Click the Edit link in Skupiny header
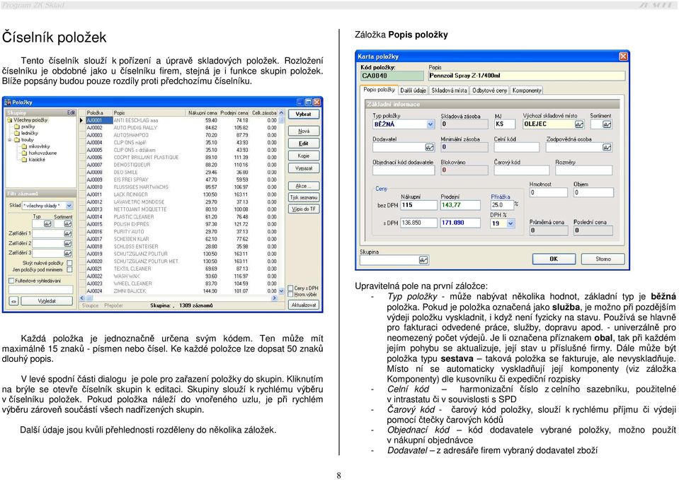The height and width of the screenshot is (480, 679). click(x=71, y=112)
